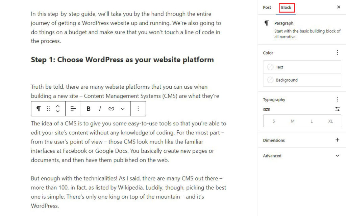This screenshot has height=216, width=346.
Task: Open more formatting options dropdown
Action: coord(122,109)
